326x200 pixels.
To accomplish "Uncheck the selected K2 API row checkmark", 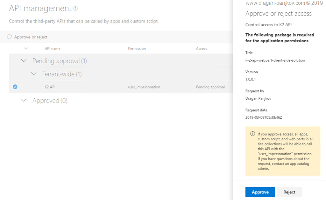I will click(15, 87).
